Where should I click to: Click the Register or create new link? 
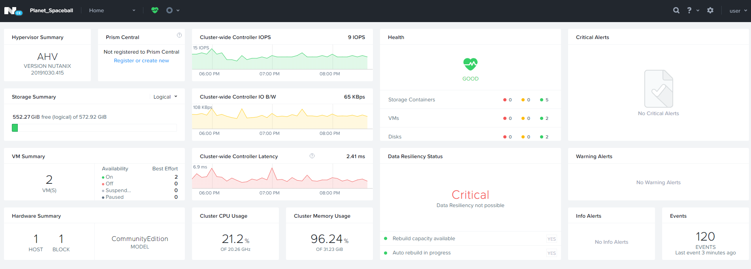click(x=141, y=60)
